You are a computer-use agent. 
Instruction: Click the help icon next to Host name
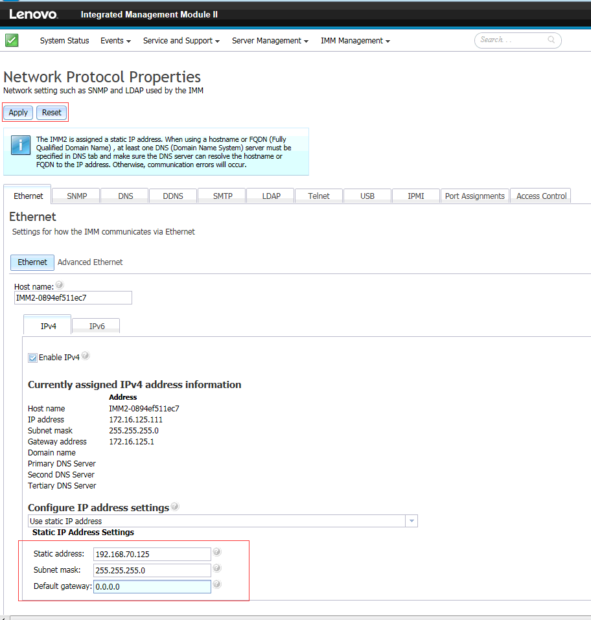[x=59, y=284]
